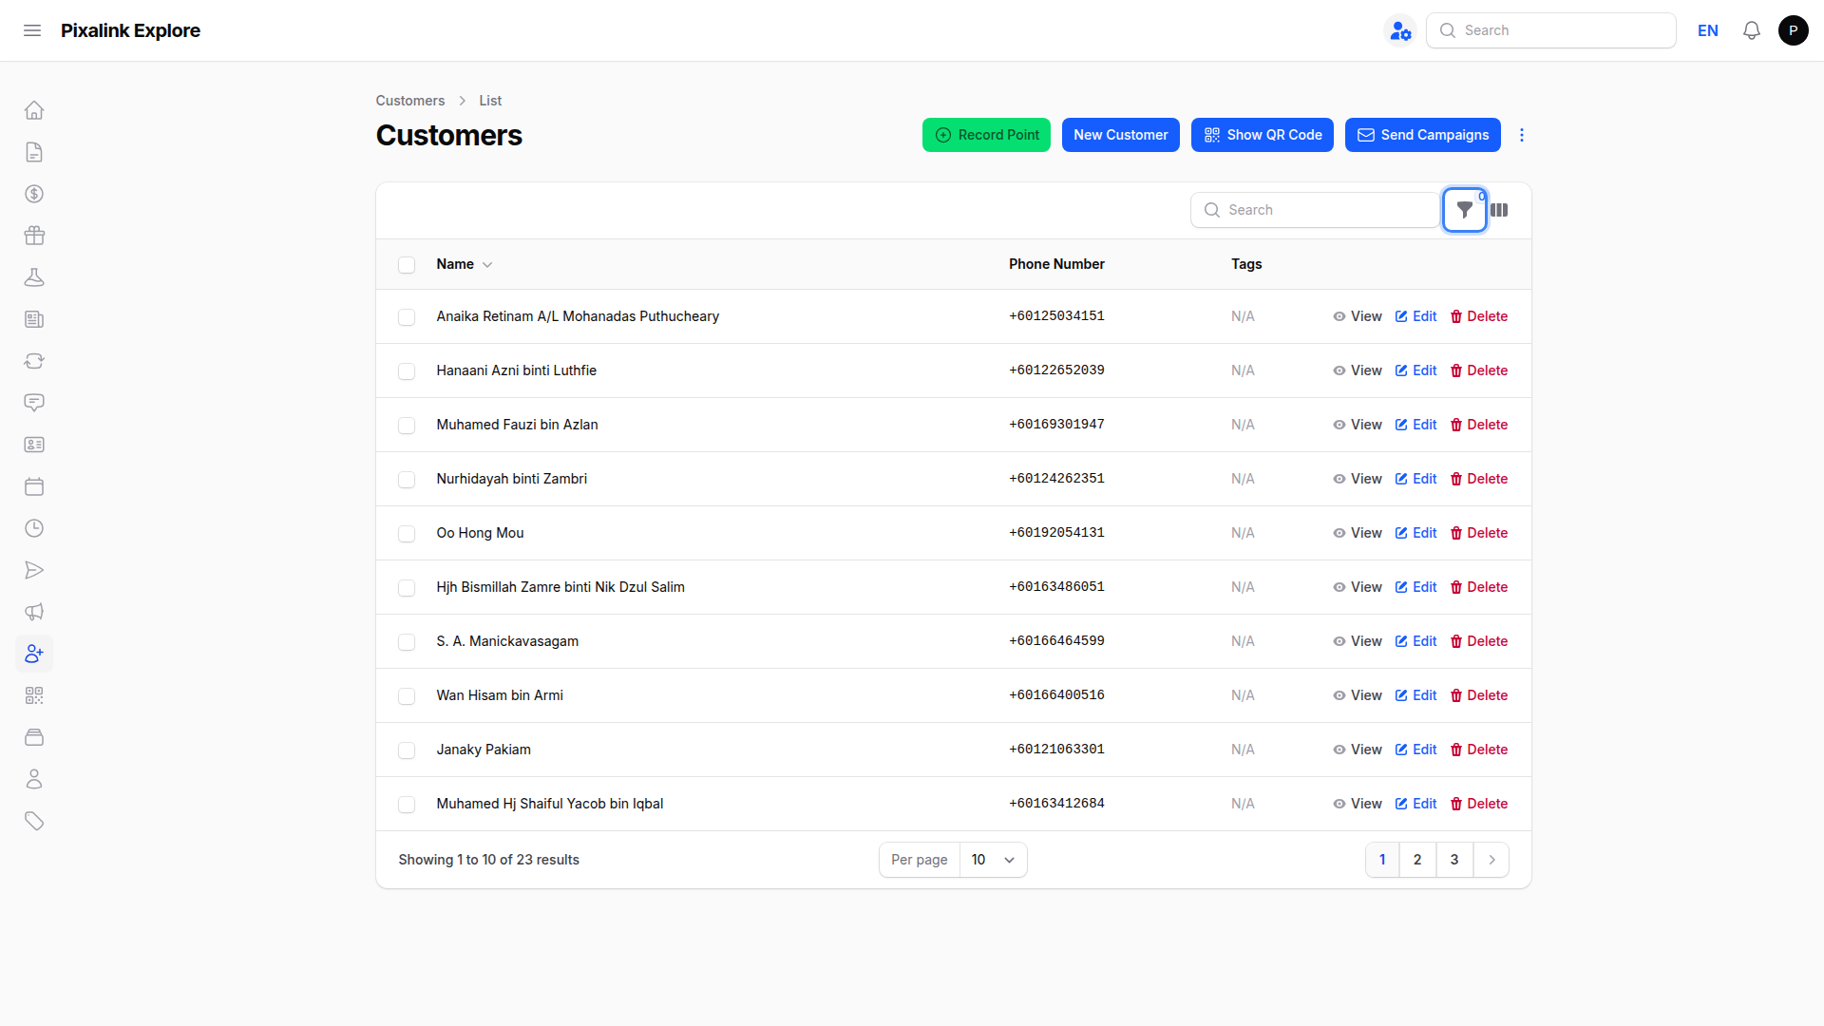Open List breadcrumb item

tap(490, 101)
